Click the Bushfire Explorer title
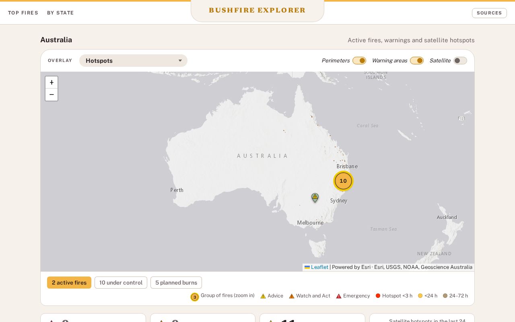 tap(257, 10)
